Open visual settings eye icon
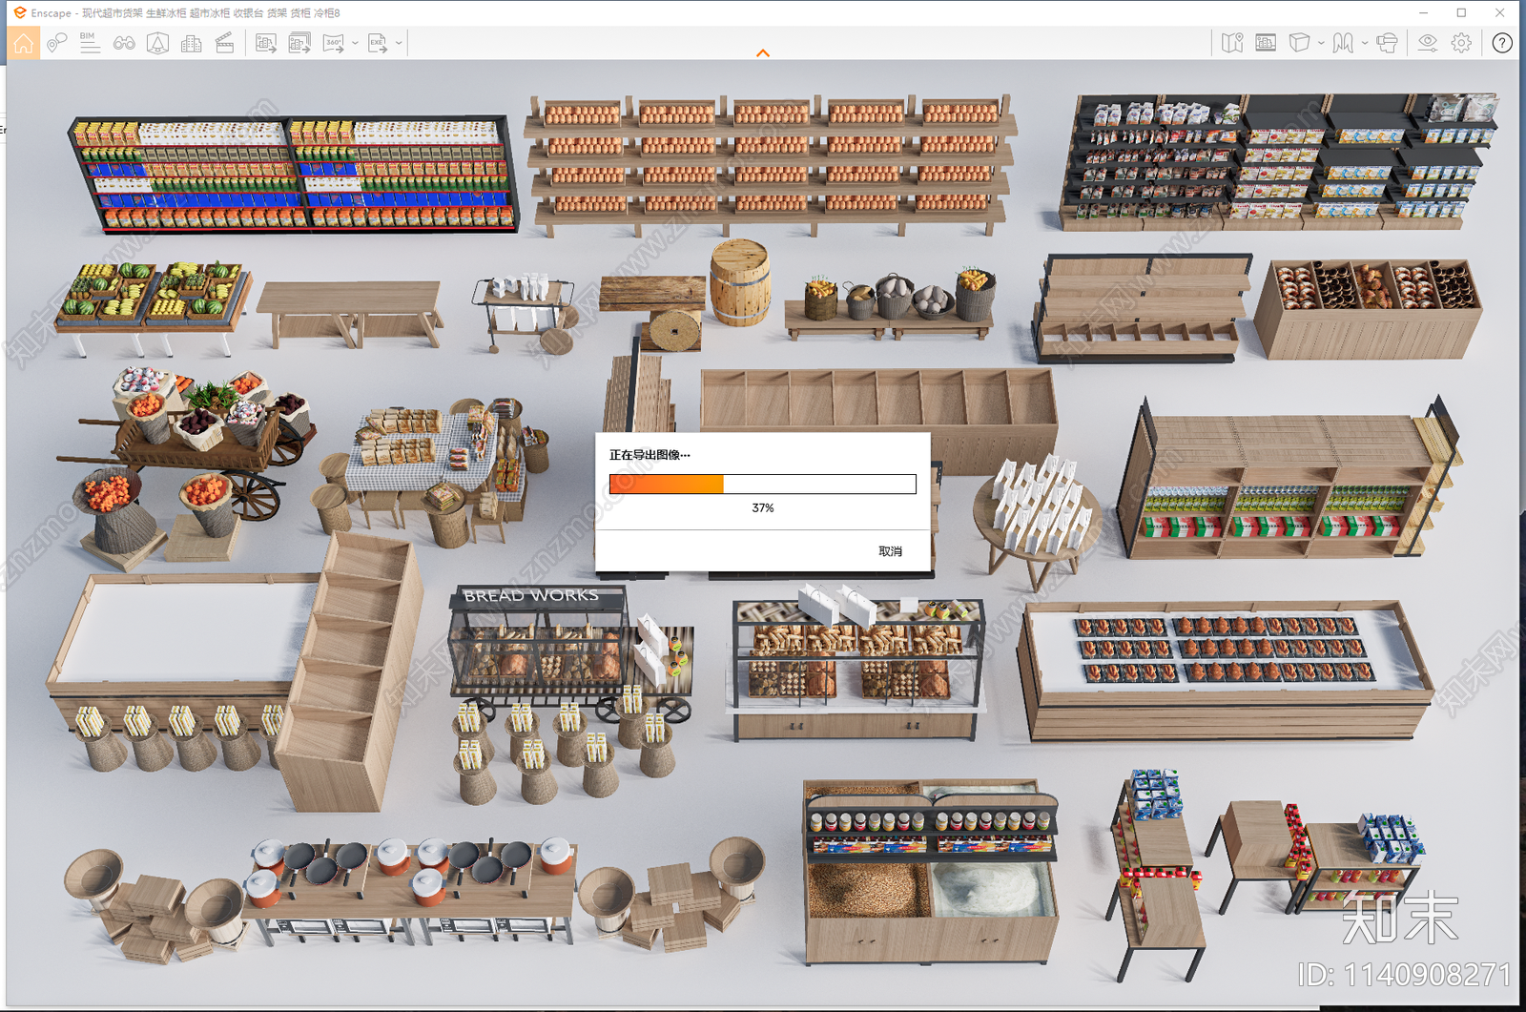The height and width of the screenshot is (1012, 1526). click(1428, 43)
